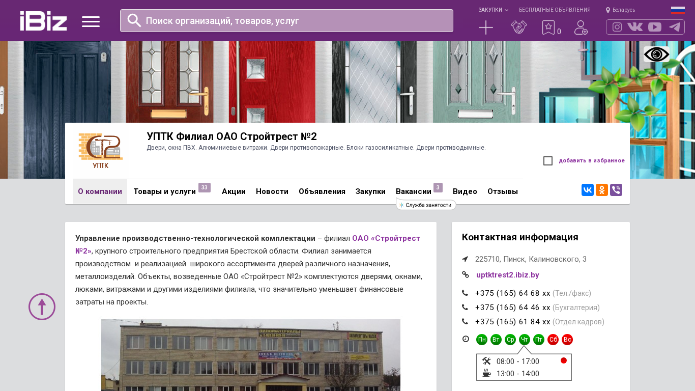
Task: Open the Объявления tab
Action: pyautogui.click(x=322, y=191)
